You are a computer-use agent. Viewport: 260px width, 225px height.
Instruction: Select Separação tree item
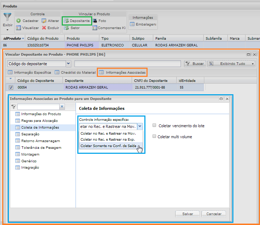[27, 134]
